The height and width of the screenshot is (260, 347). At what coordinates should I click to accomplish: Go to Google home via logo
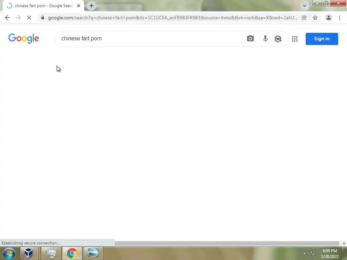pyautogui.click(x=24, y=39)
